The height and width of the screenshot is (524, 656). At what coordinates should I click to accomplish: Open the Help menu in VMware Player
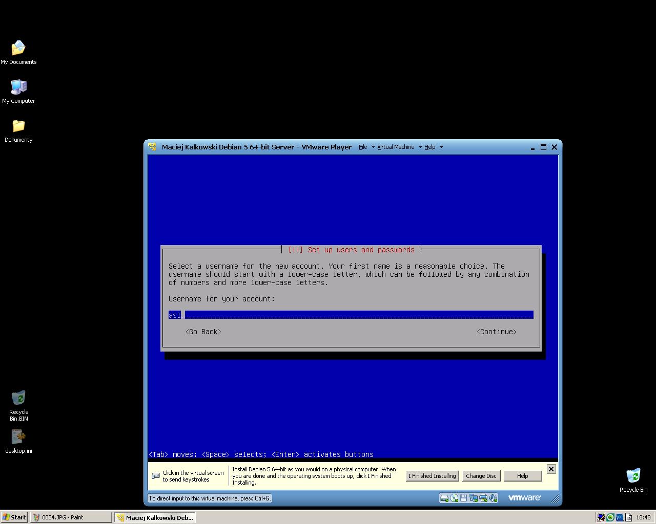(x=429, y=147)
